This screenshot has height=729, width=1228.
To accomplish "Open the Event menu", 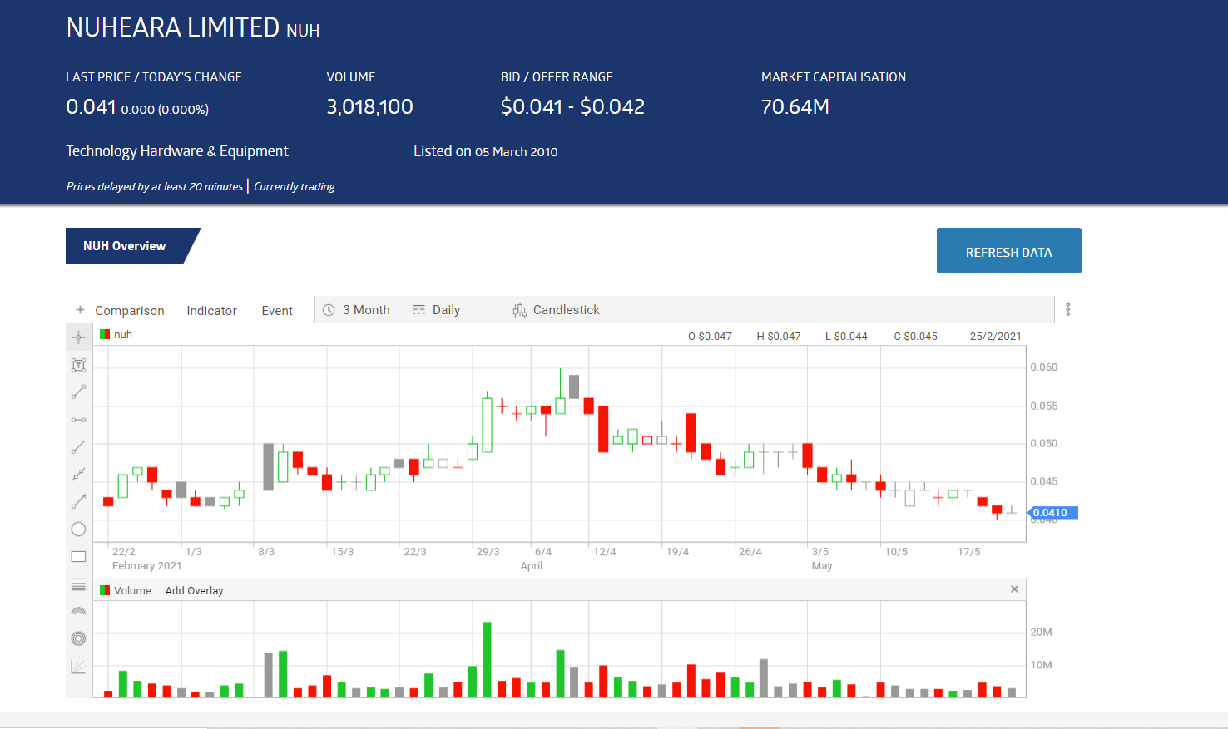I will pos(277,311).
